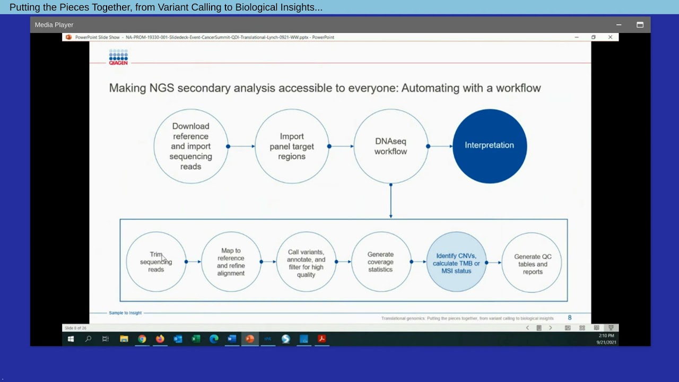This screenshot has height=382, width=679.
Task: Click the Media Player title text
Action: (54, 25)
